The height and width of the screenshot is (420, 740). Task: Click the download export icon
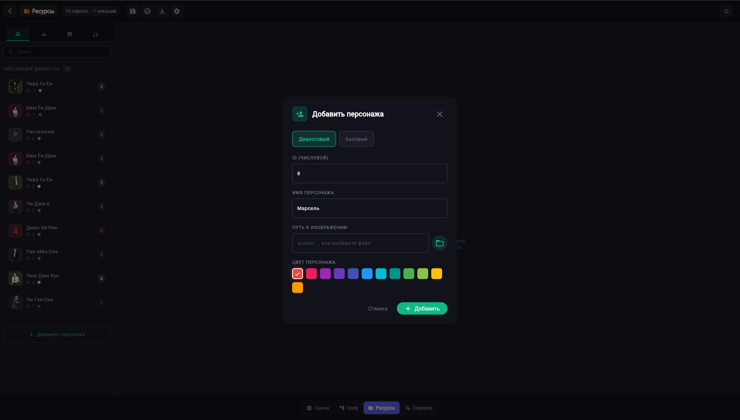[x=162, y=11]
